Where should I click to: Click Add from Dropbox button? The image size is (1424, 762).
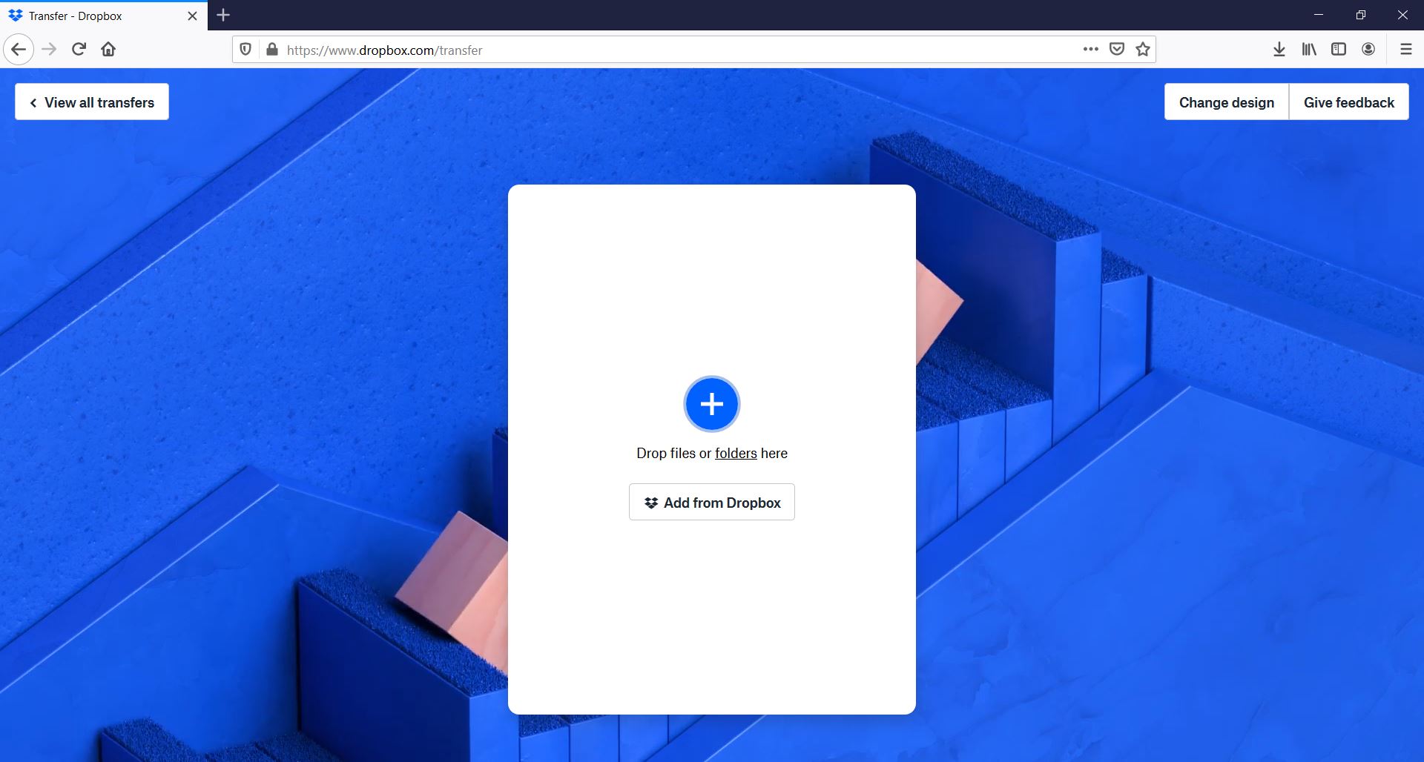pyautogui.click(x=711, y=502)
